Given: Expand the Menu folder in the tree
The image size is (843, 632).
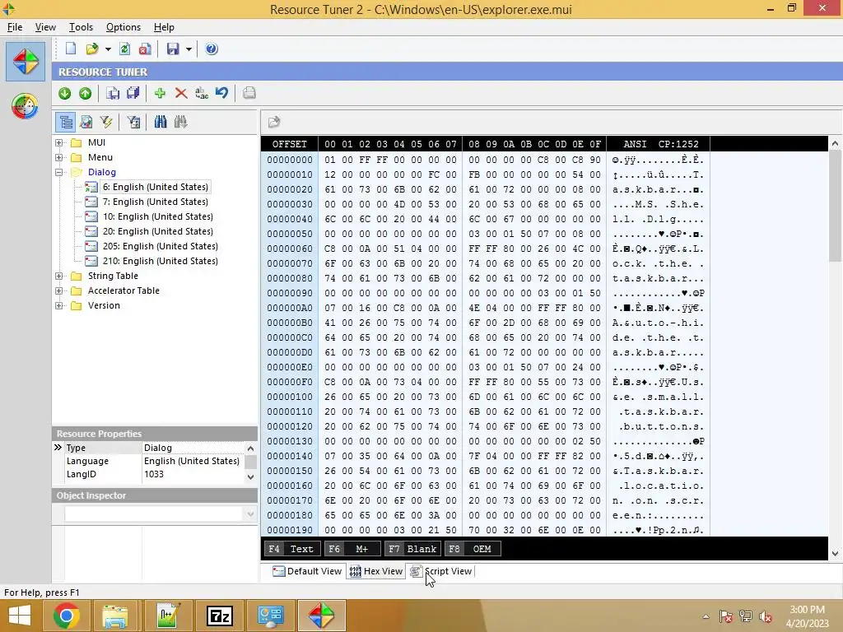Looking at the screenshot, I should 59,157.
